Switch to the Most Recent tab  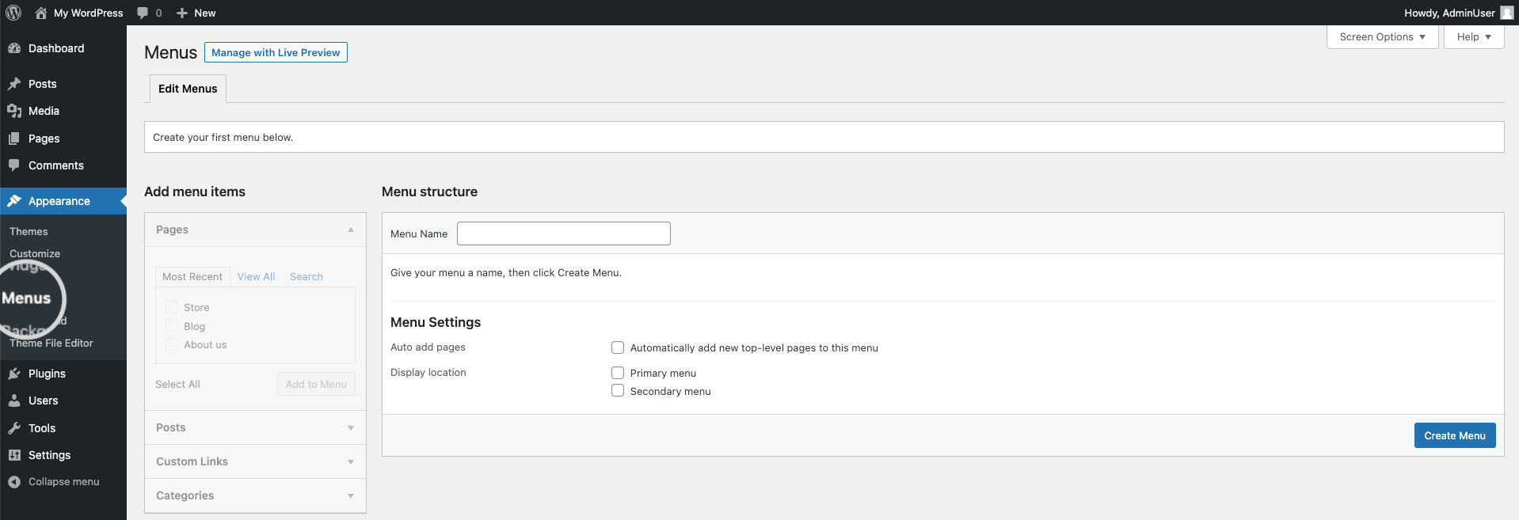[192, 276]
